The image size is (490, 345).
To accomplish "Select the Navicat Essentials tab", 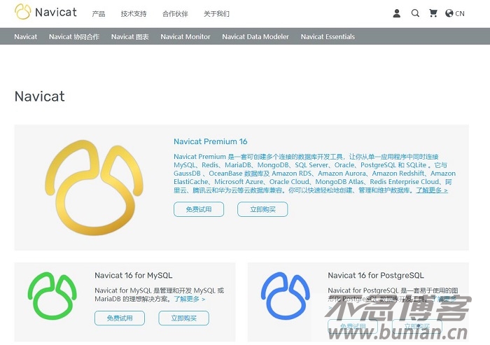I will click(328, 36).
